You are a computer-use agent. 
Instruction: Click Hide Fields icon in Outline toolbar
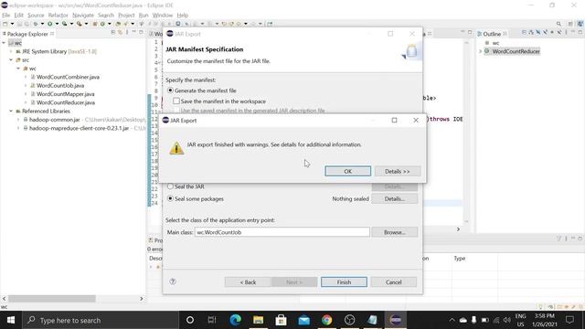point(537,33)
